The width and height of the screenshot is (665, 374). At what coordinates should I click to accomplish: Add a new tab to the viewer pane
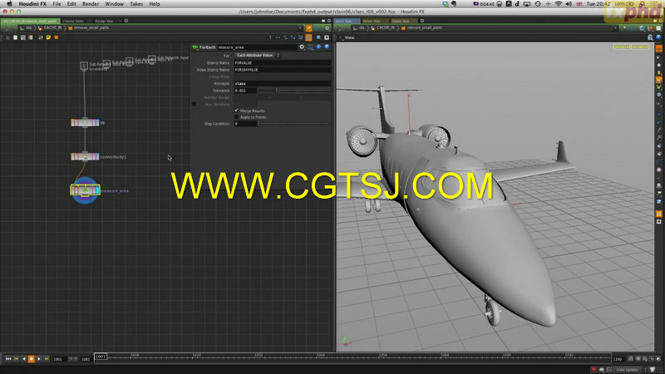pos(421,21)
